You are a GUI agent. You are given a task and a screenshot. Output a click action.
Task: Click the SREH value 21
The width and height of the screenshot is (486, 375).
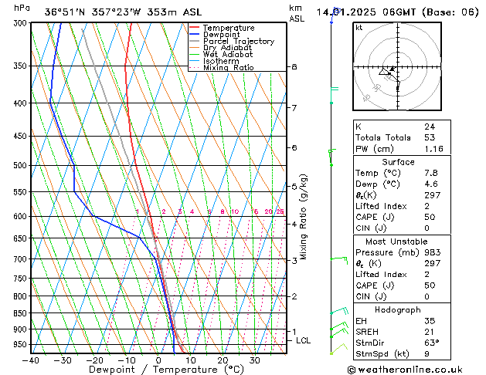(x=429, y=332)
